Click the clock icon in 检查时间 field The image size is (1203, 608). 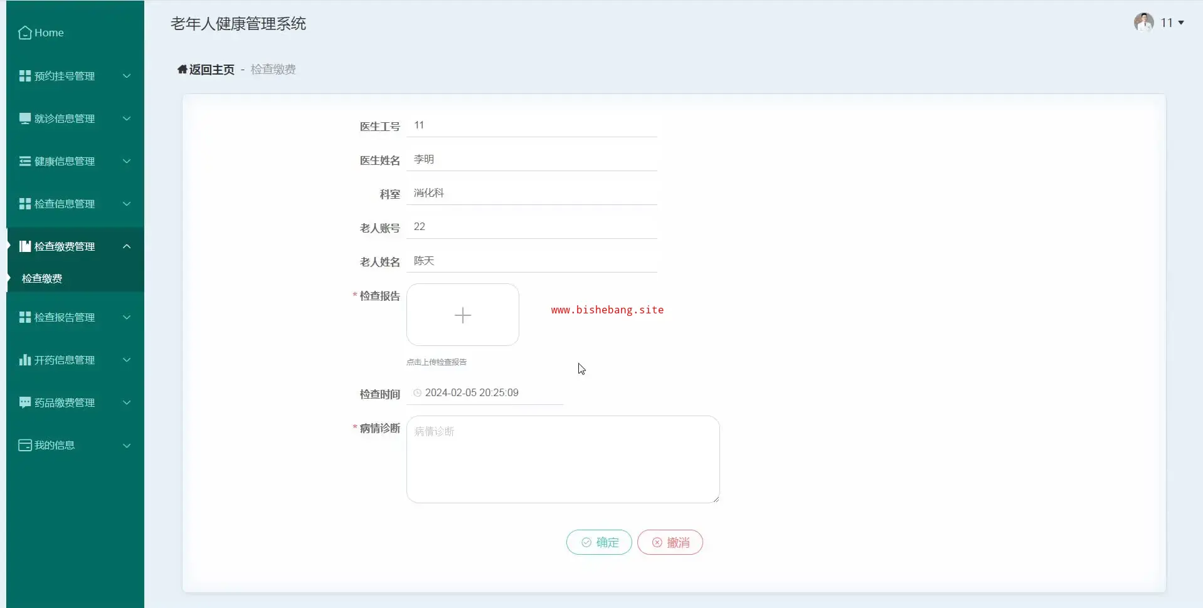(418, 393)
